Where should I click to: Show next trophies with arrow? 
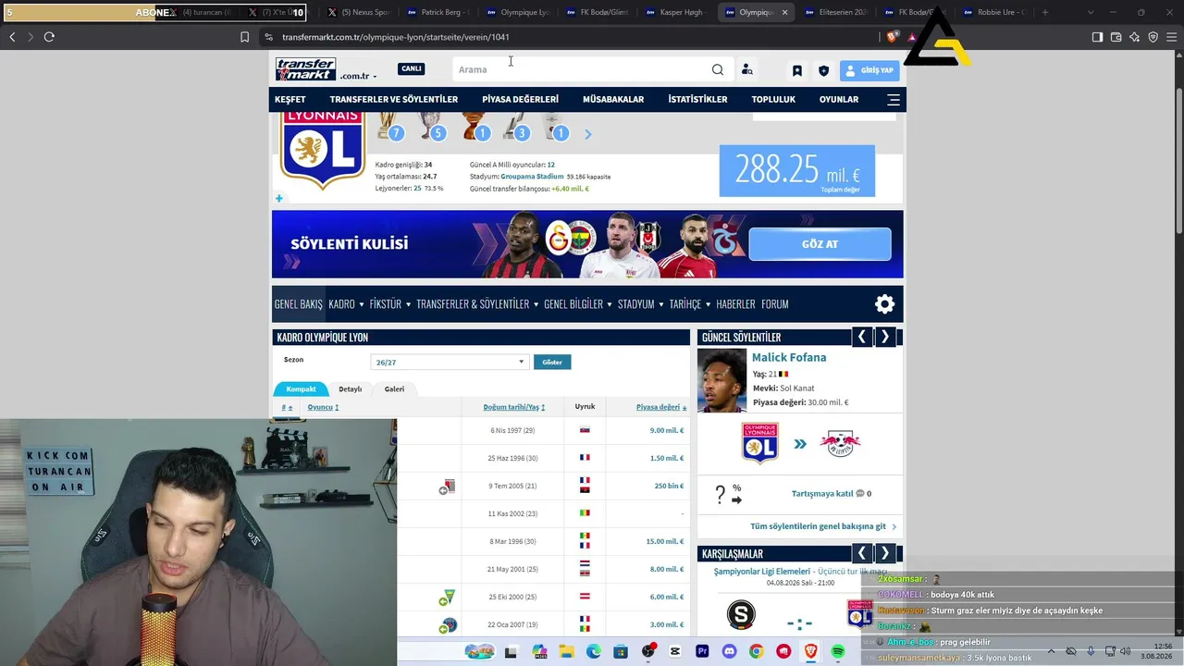pos(587,134)
